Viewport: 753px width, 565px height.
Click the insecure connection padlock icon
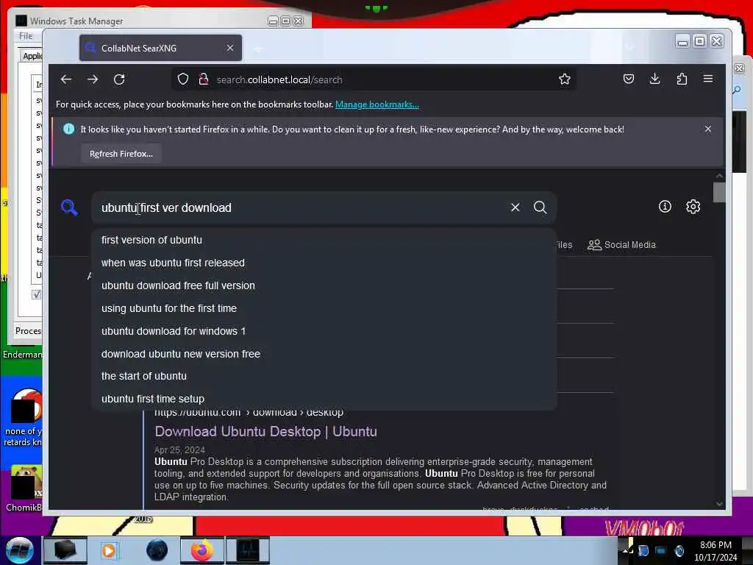pyautogui.click(x=204, y=79)
